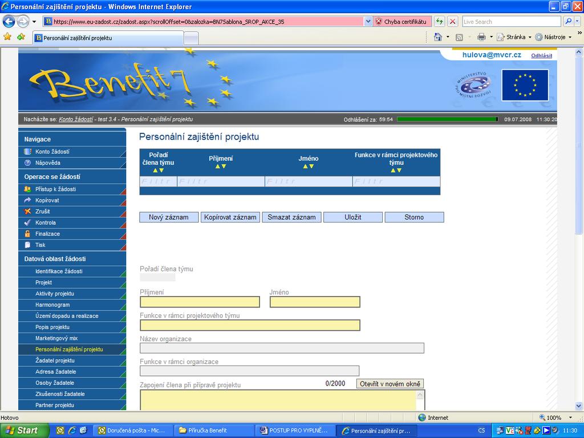The image size is (584, 438).
Task: Open the Harmonogram section
Action: 72,305
